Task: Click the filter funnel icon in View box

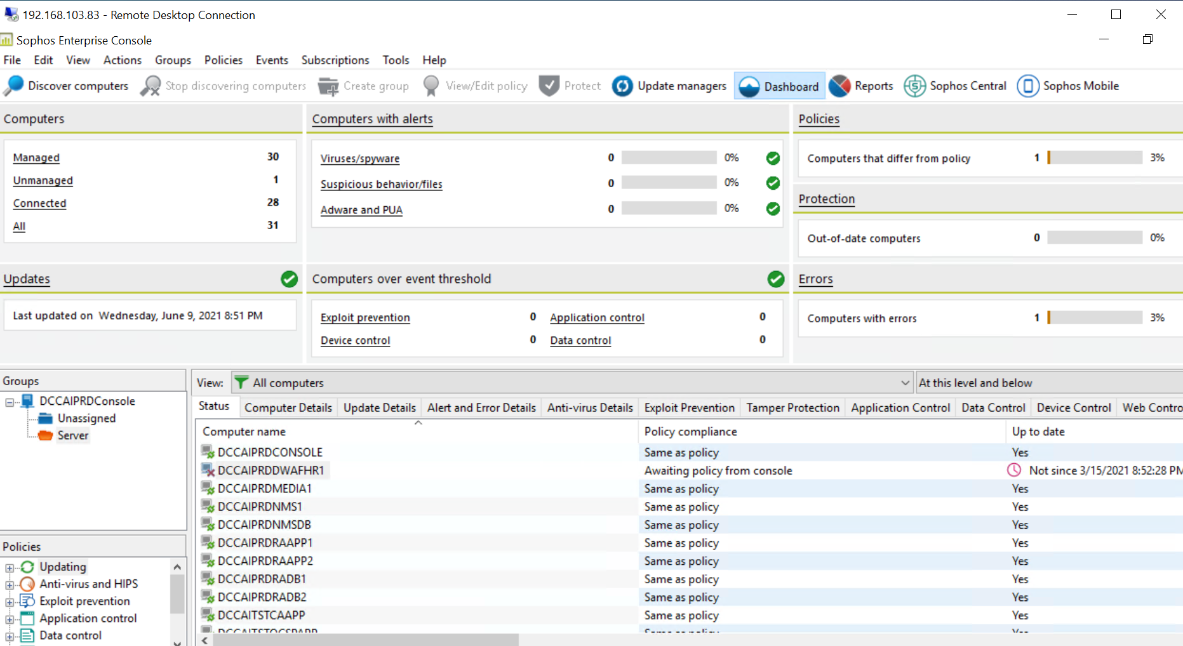Action: (x=241, y=383)
